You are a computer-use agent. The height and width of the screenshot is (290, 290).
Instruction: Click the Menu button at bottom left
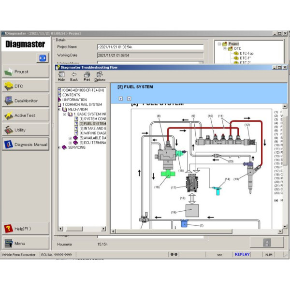coord(25,244)
